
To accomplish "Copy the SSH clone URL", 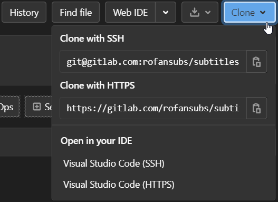I will pos(256,62).
